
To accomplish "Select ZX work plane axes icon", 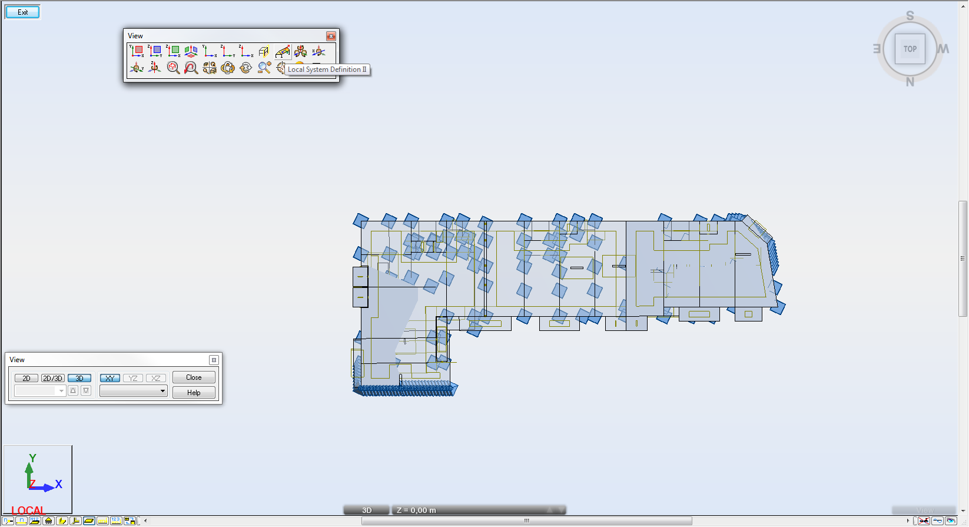I will click(x=246, y=51).
